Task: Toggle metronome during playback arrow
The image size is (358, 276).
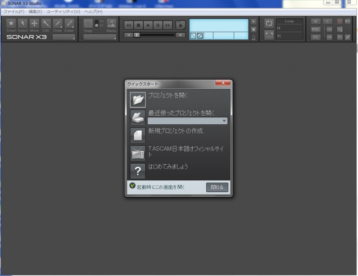Action: click(x=253, y=22)
